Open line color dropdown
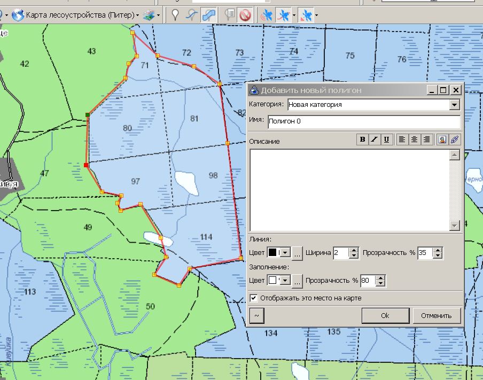The height and width of the screenshot is (380, 483). click(x=285, y=253)
